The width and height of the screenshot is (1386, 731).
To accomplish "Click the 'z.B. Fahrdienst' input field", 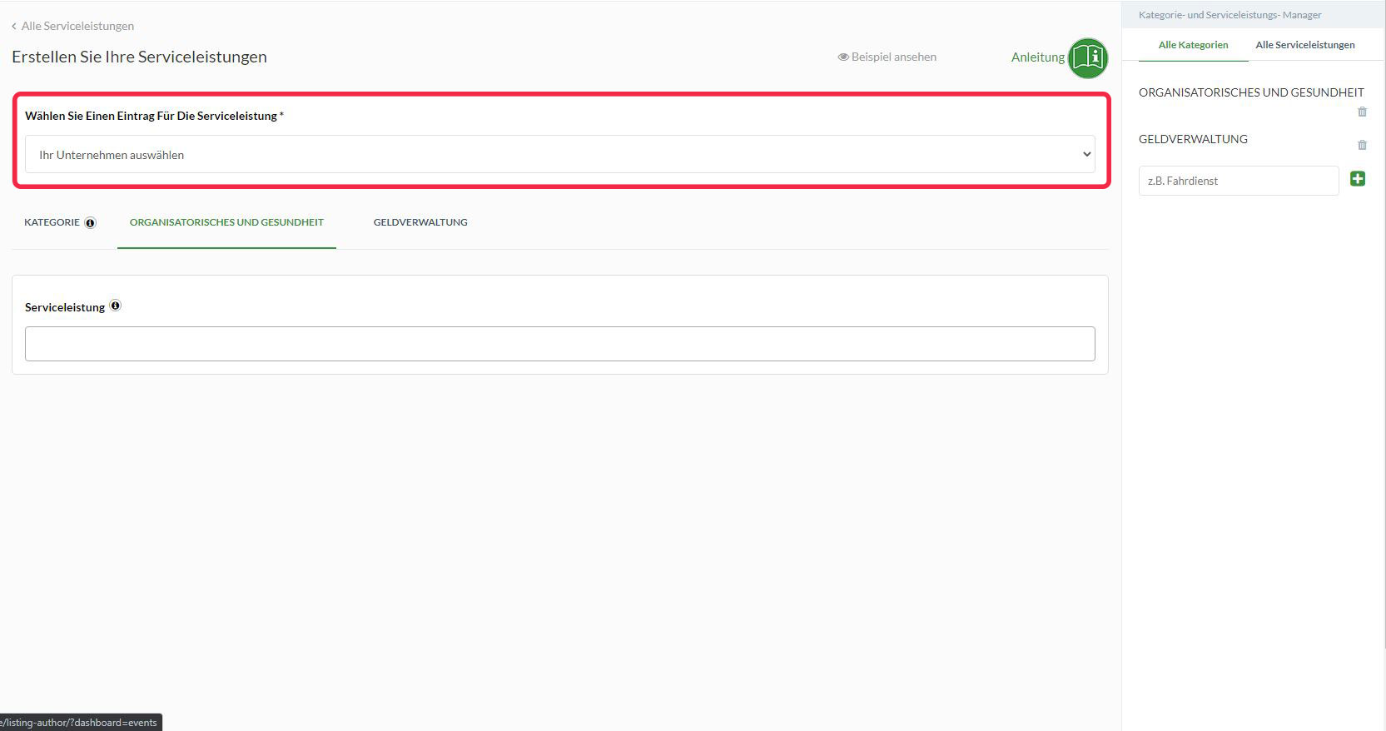I will 1238,181.
